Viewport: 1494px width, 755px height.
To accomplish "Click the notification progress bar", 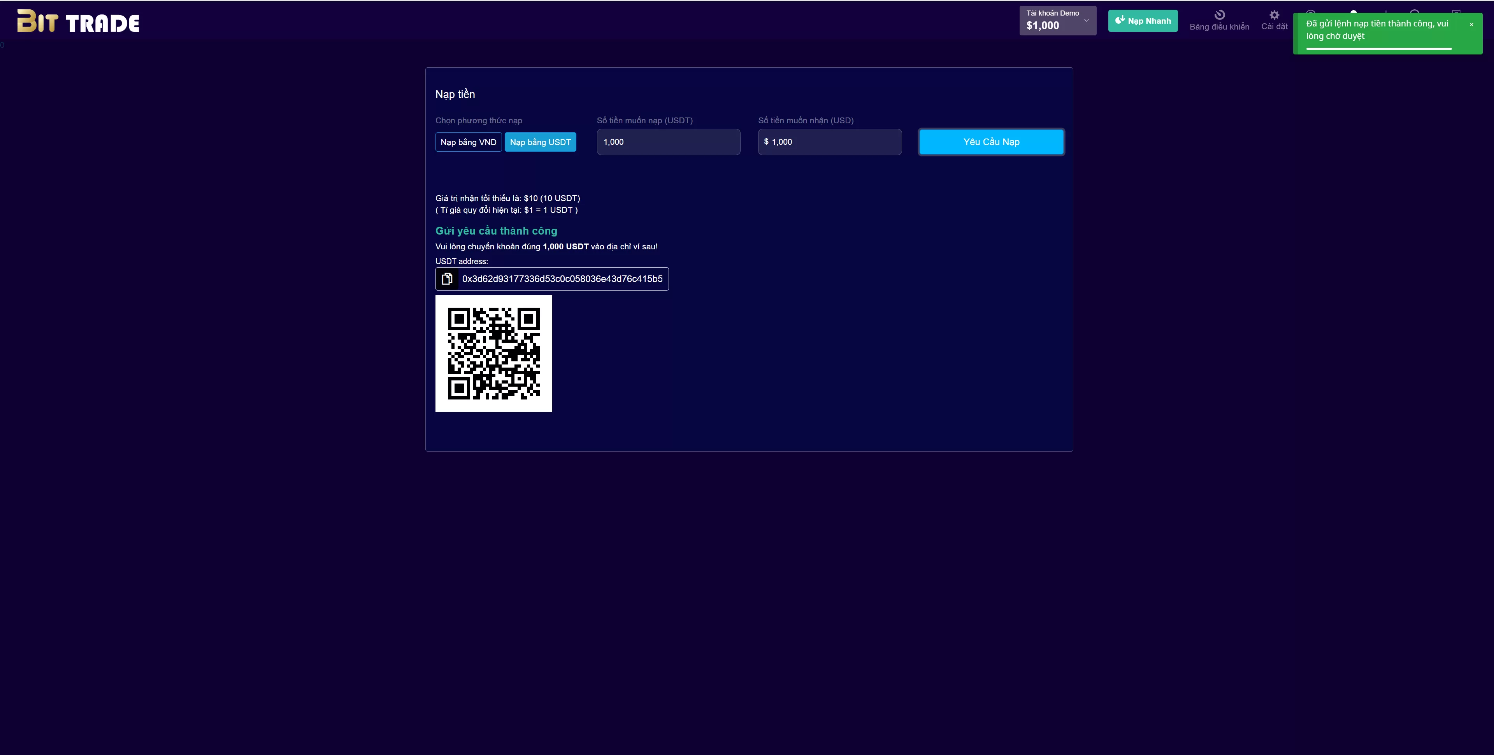I will (x=1378, y=49).
